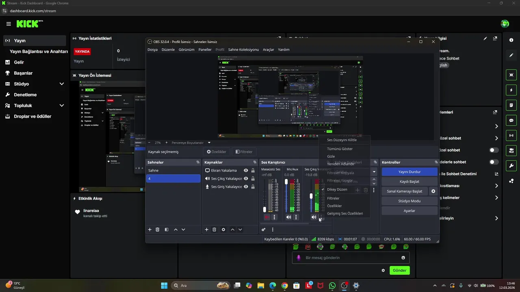520x292 pixels.
Task: Pop out the Yayın bilgisi panel
Action: (495, 39)
